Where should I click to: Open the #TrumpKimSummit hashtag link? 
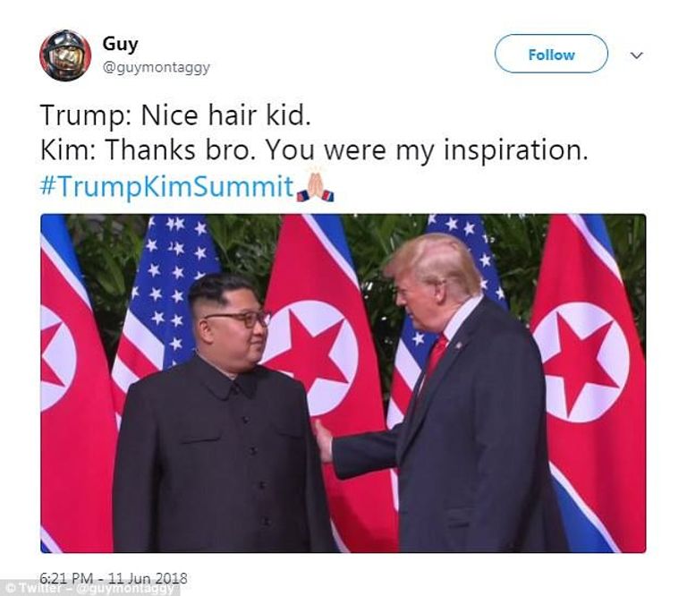[x=166, y=187]
